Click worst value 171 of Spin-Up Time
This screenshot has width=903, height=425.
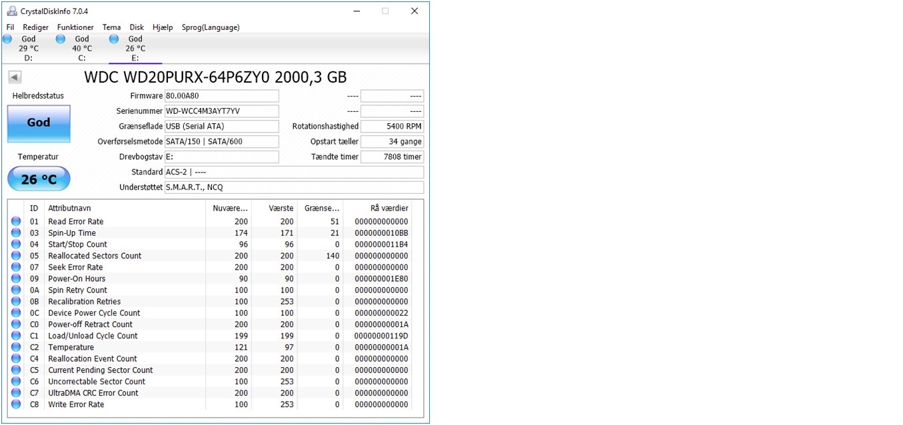287,233
